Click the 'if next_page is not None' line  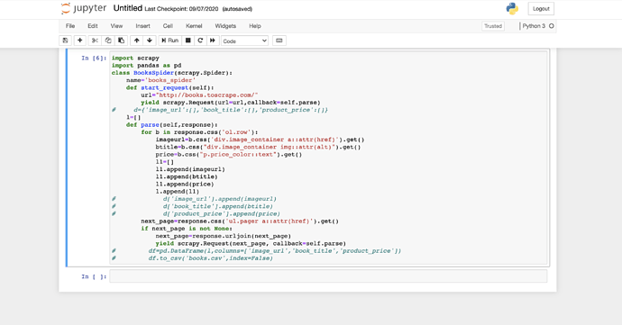187,229
